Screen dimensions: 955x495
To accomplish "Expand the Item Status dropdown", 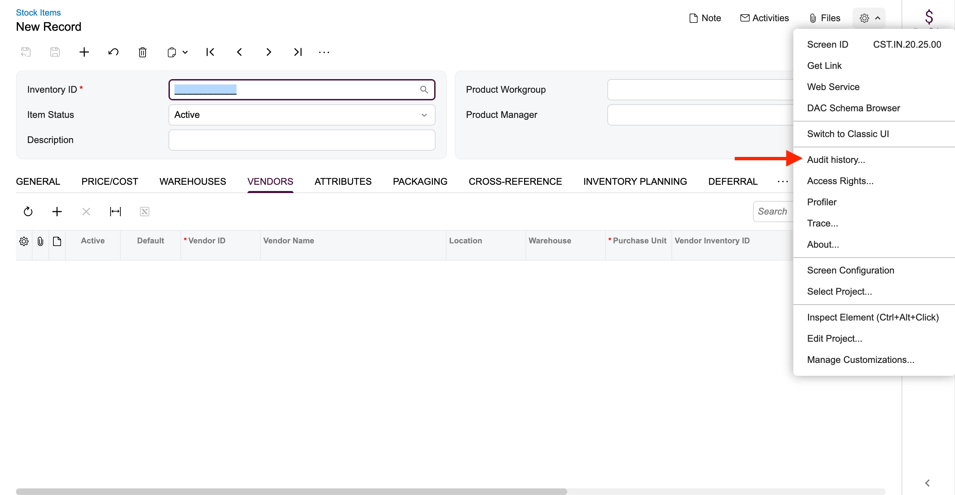I will click(424, 115).
